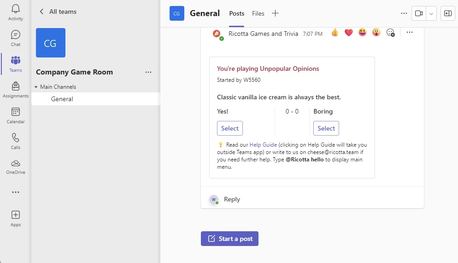
Task: Select the Teams sidebar icon
Action: (16, 64)
